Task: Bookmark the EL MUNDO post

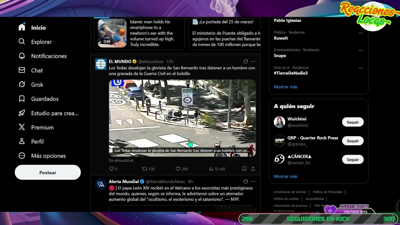Action: pyautogui.click(x=244, y=169)
